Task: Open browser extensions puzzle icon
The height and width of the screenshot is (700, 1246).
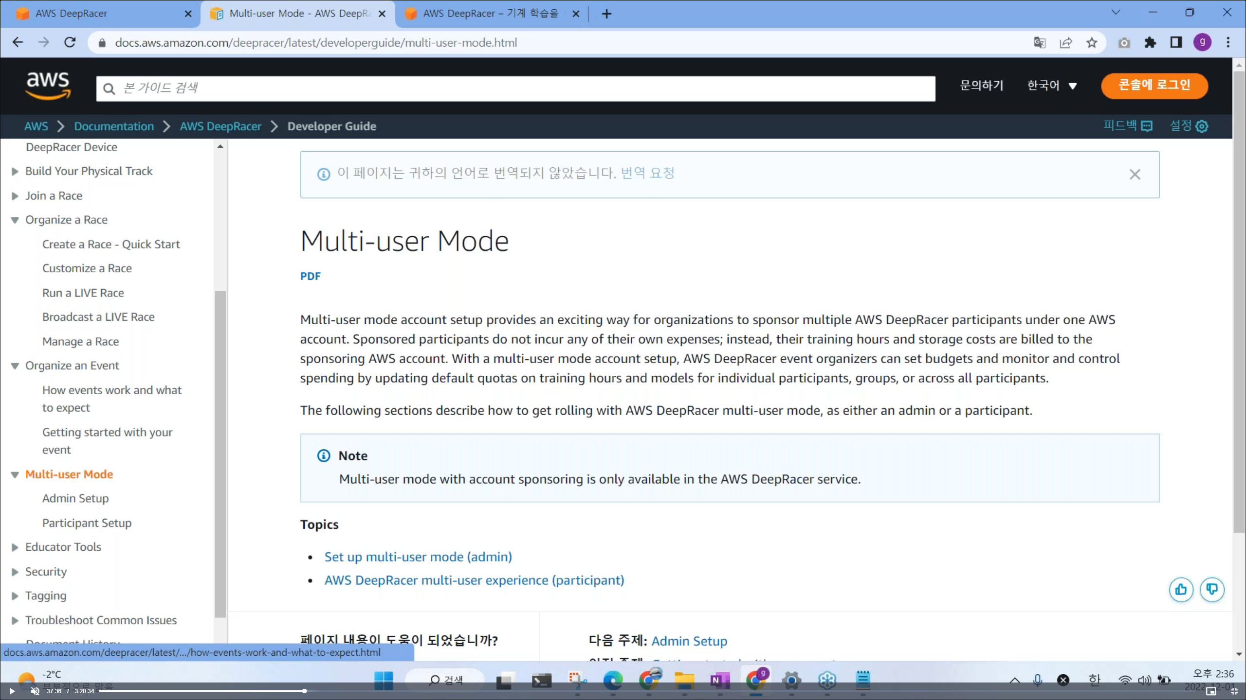Action: (x=1150, y=43)
